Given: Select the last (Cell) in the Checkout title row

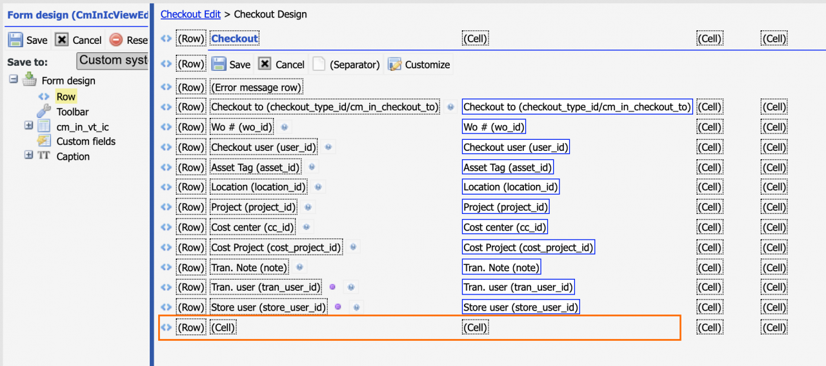Looking at the screenshot, I should pyautogui.click(x=774, y=39).
